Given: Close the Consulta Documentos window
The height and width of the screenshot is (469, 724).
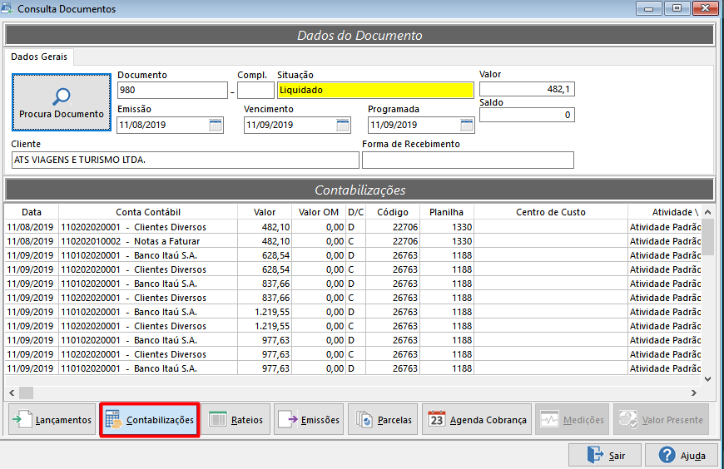Looking at the screenshot, I should tap(706, 9).
